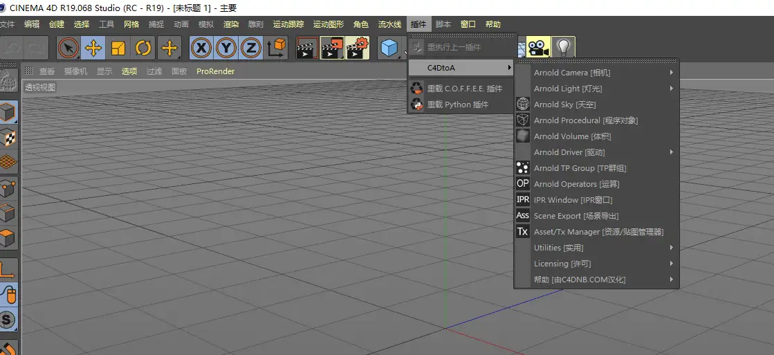Toggle Y axis lock
The height and width of the screenshot is (355, 774).
pos(226,48)
